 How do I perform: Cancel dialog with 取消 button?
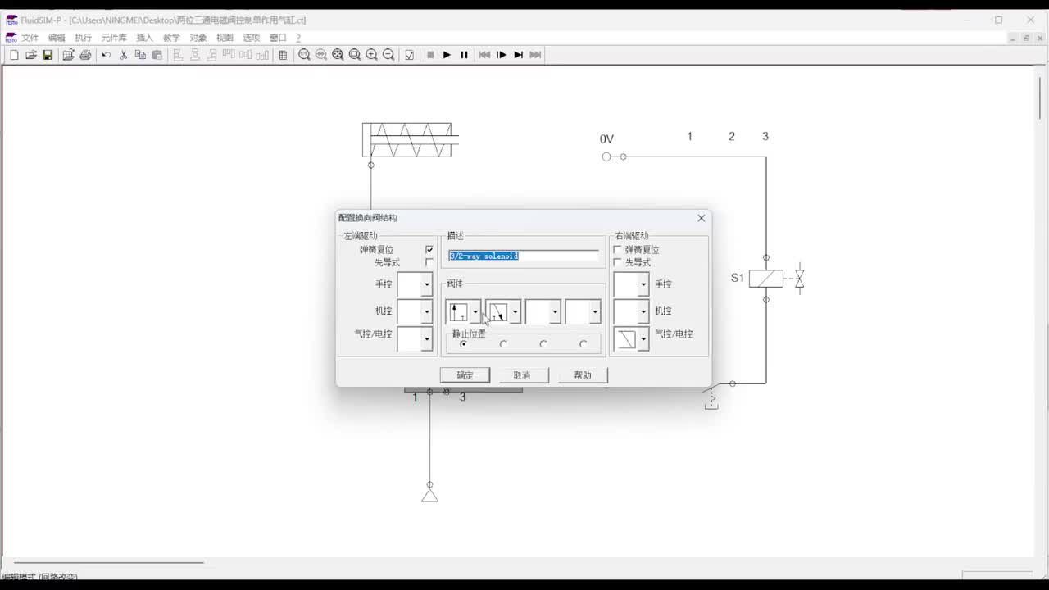[522, 375]
